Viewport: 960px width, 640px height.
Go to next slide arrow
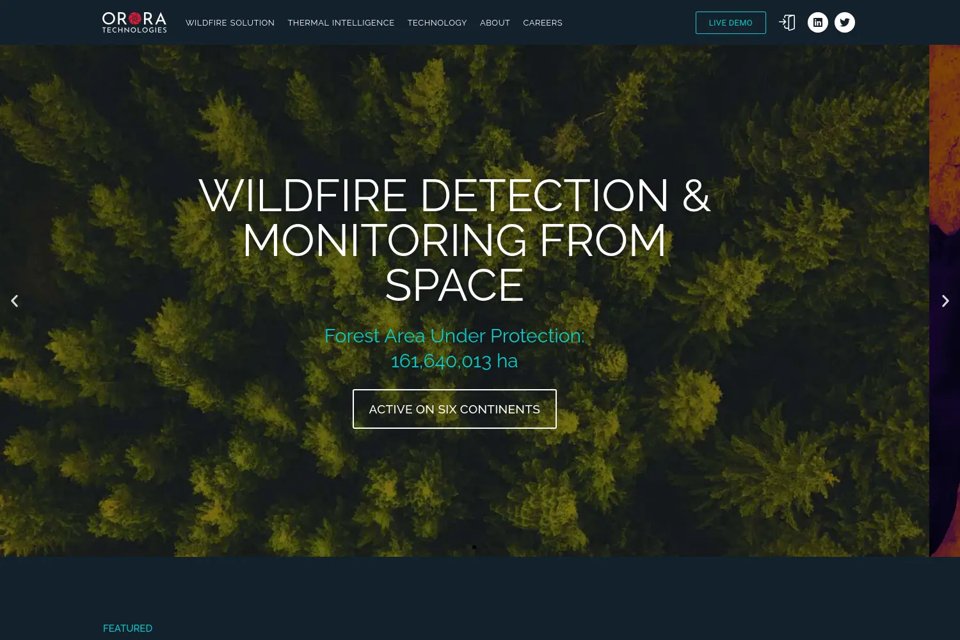(945, 301)
